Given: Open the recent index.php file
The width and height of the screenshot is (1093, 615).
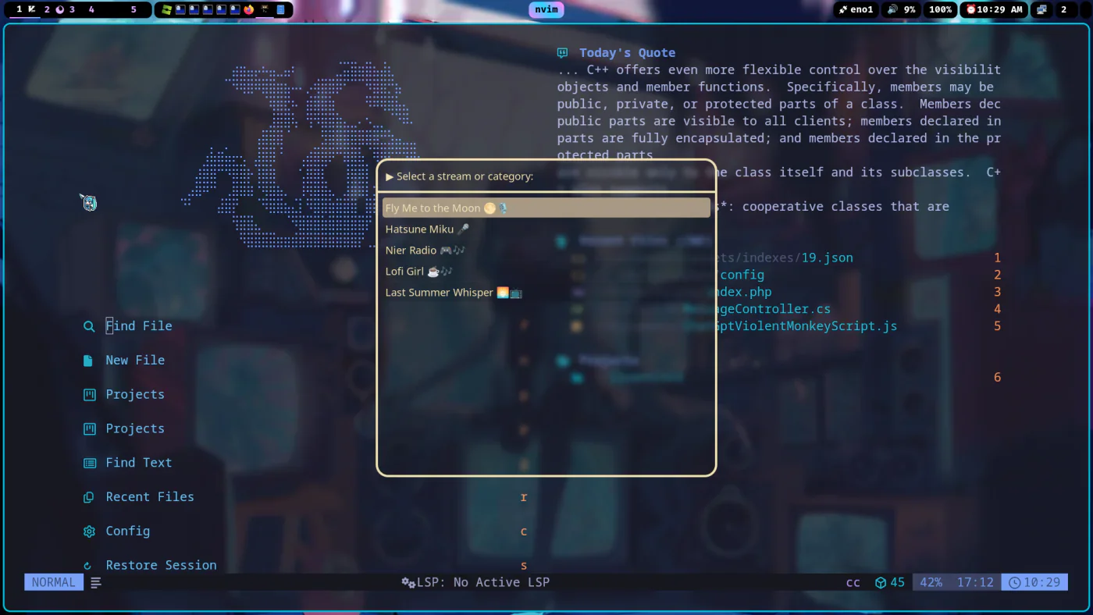Looking at the screenshot, I should tap(742, 292).
